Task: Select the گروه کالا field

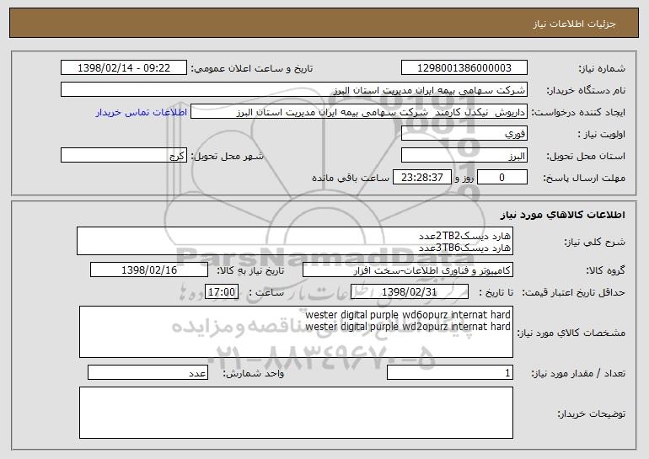Action: [x=408, y=270]
